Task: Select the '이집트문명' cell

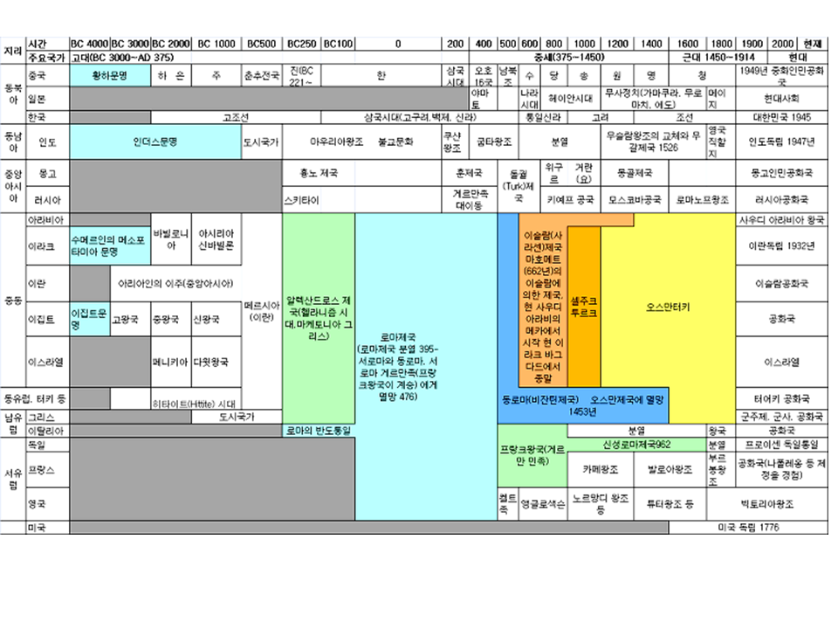Action: 90,319
